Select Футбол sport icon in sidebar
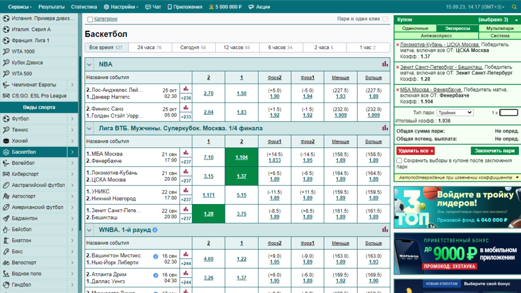Screen dimensions: 521x293 point(6,119)
